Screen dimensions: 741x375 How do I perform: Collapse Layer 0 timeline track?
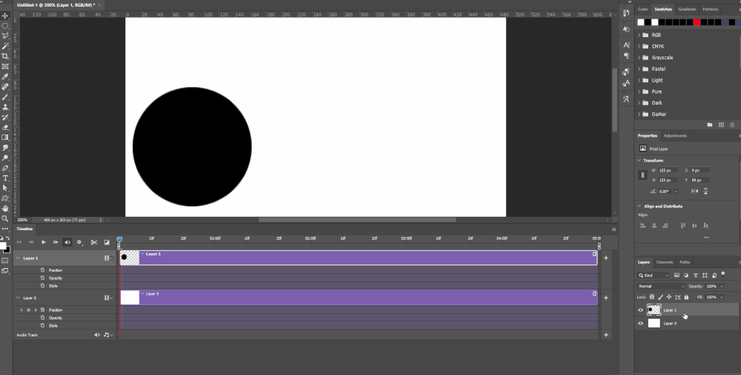click(x=19, y=298)
